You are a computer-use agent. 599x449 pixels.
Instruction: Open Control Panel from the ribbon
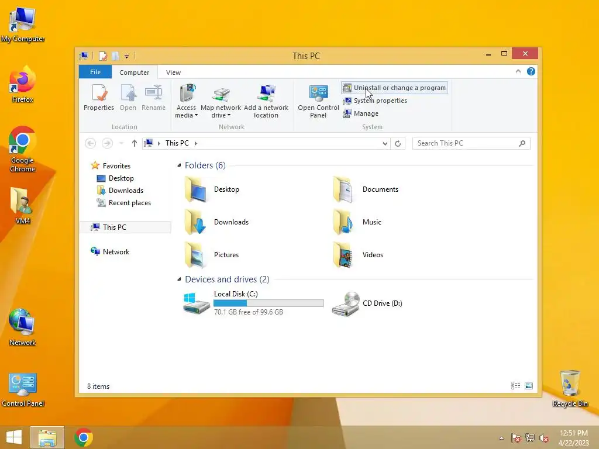[318, 101]
